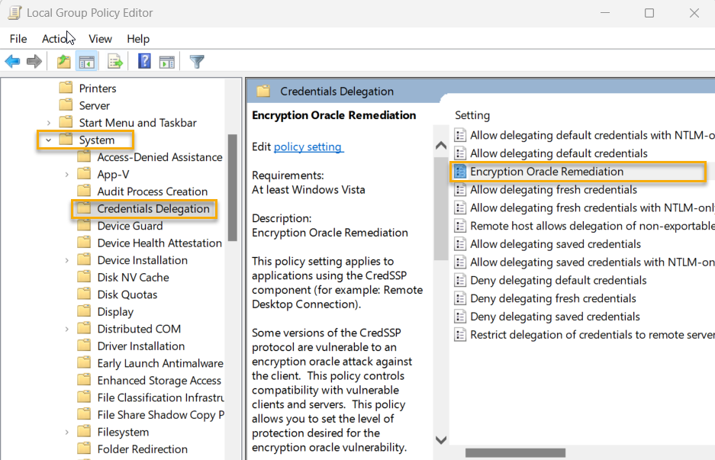Toggle the console tree visibility

[86, 61]
